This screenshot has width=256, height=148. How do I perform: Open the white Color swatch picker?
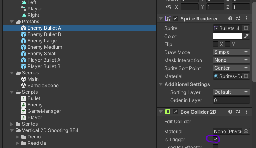228,36
